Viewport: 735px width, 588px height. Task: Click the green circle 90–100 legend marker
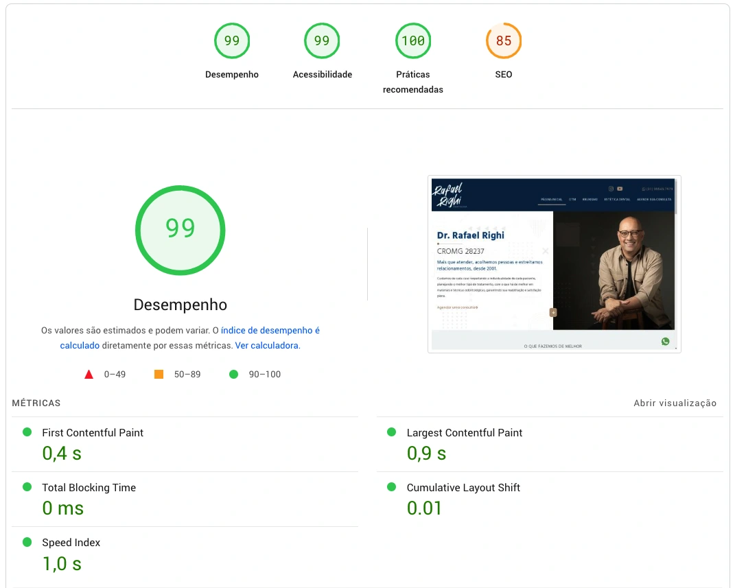coord(233,375)
